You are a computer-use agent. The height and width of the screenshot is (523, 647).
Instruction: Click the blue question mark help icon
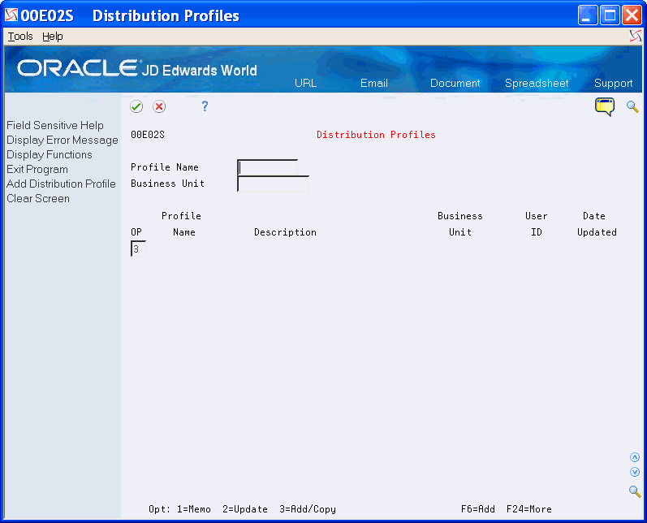click(205, 106)
